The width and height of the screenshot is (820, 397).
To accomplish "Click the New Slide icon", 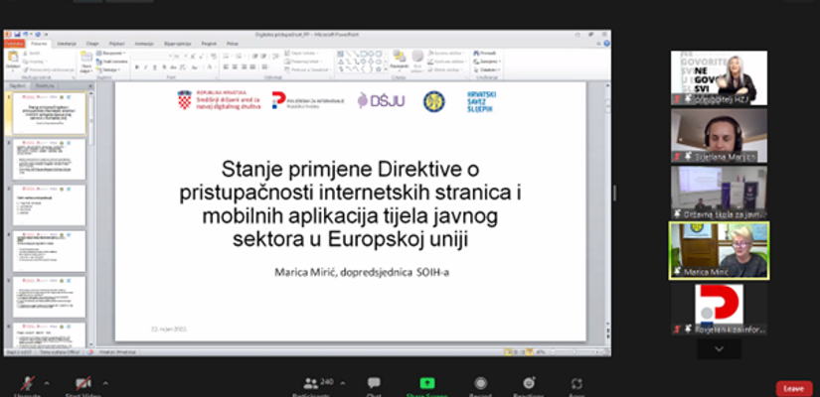I will click(x=85, y=57).
